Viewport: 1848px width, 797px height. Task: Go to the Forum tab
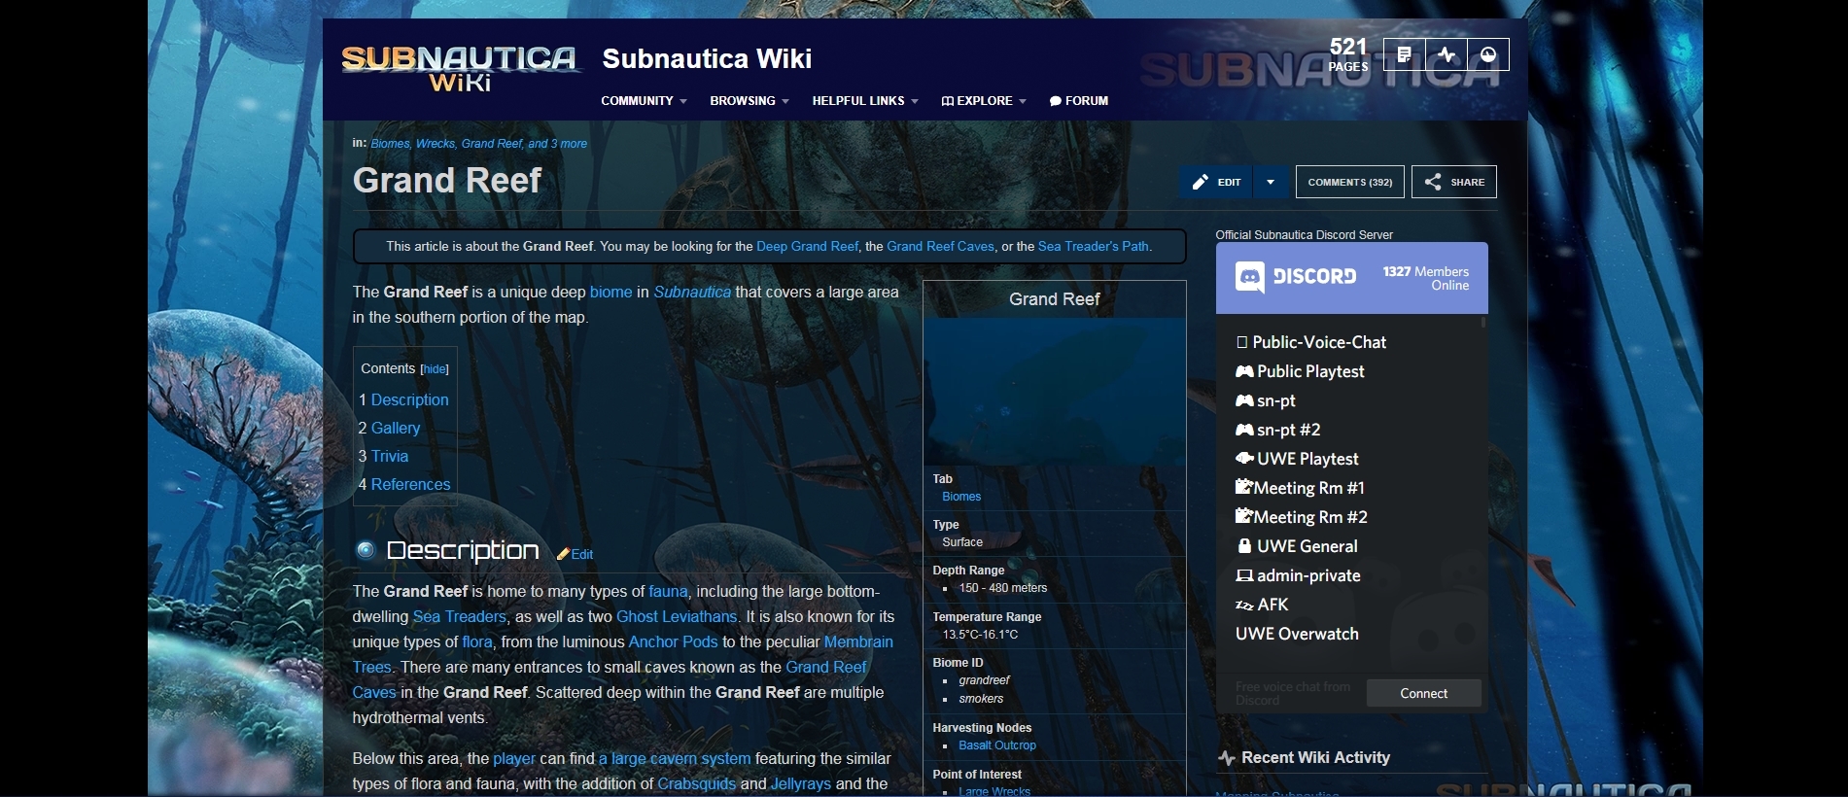1079,101
